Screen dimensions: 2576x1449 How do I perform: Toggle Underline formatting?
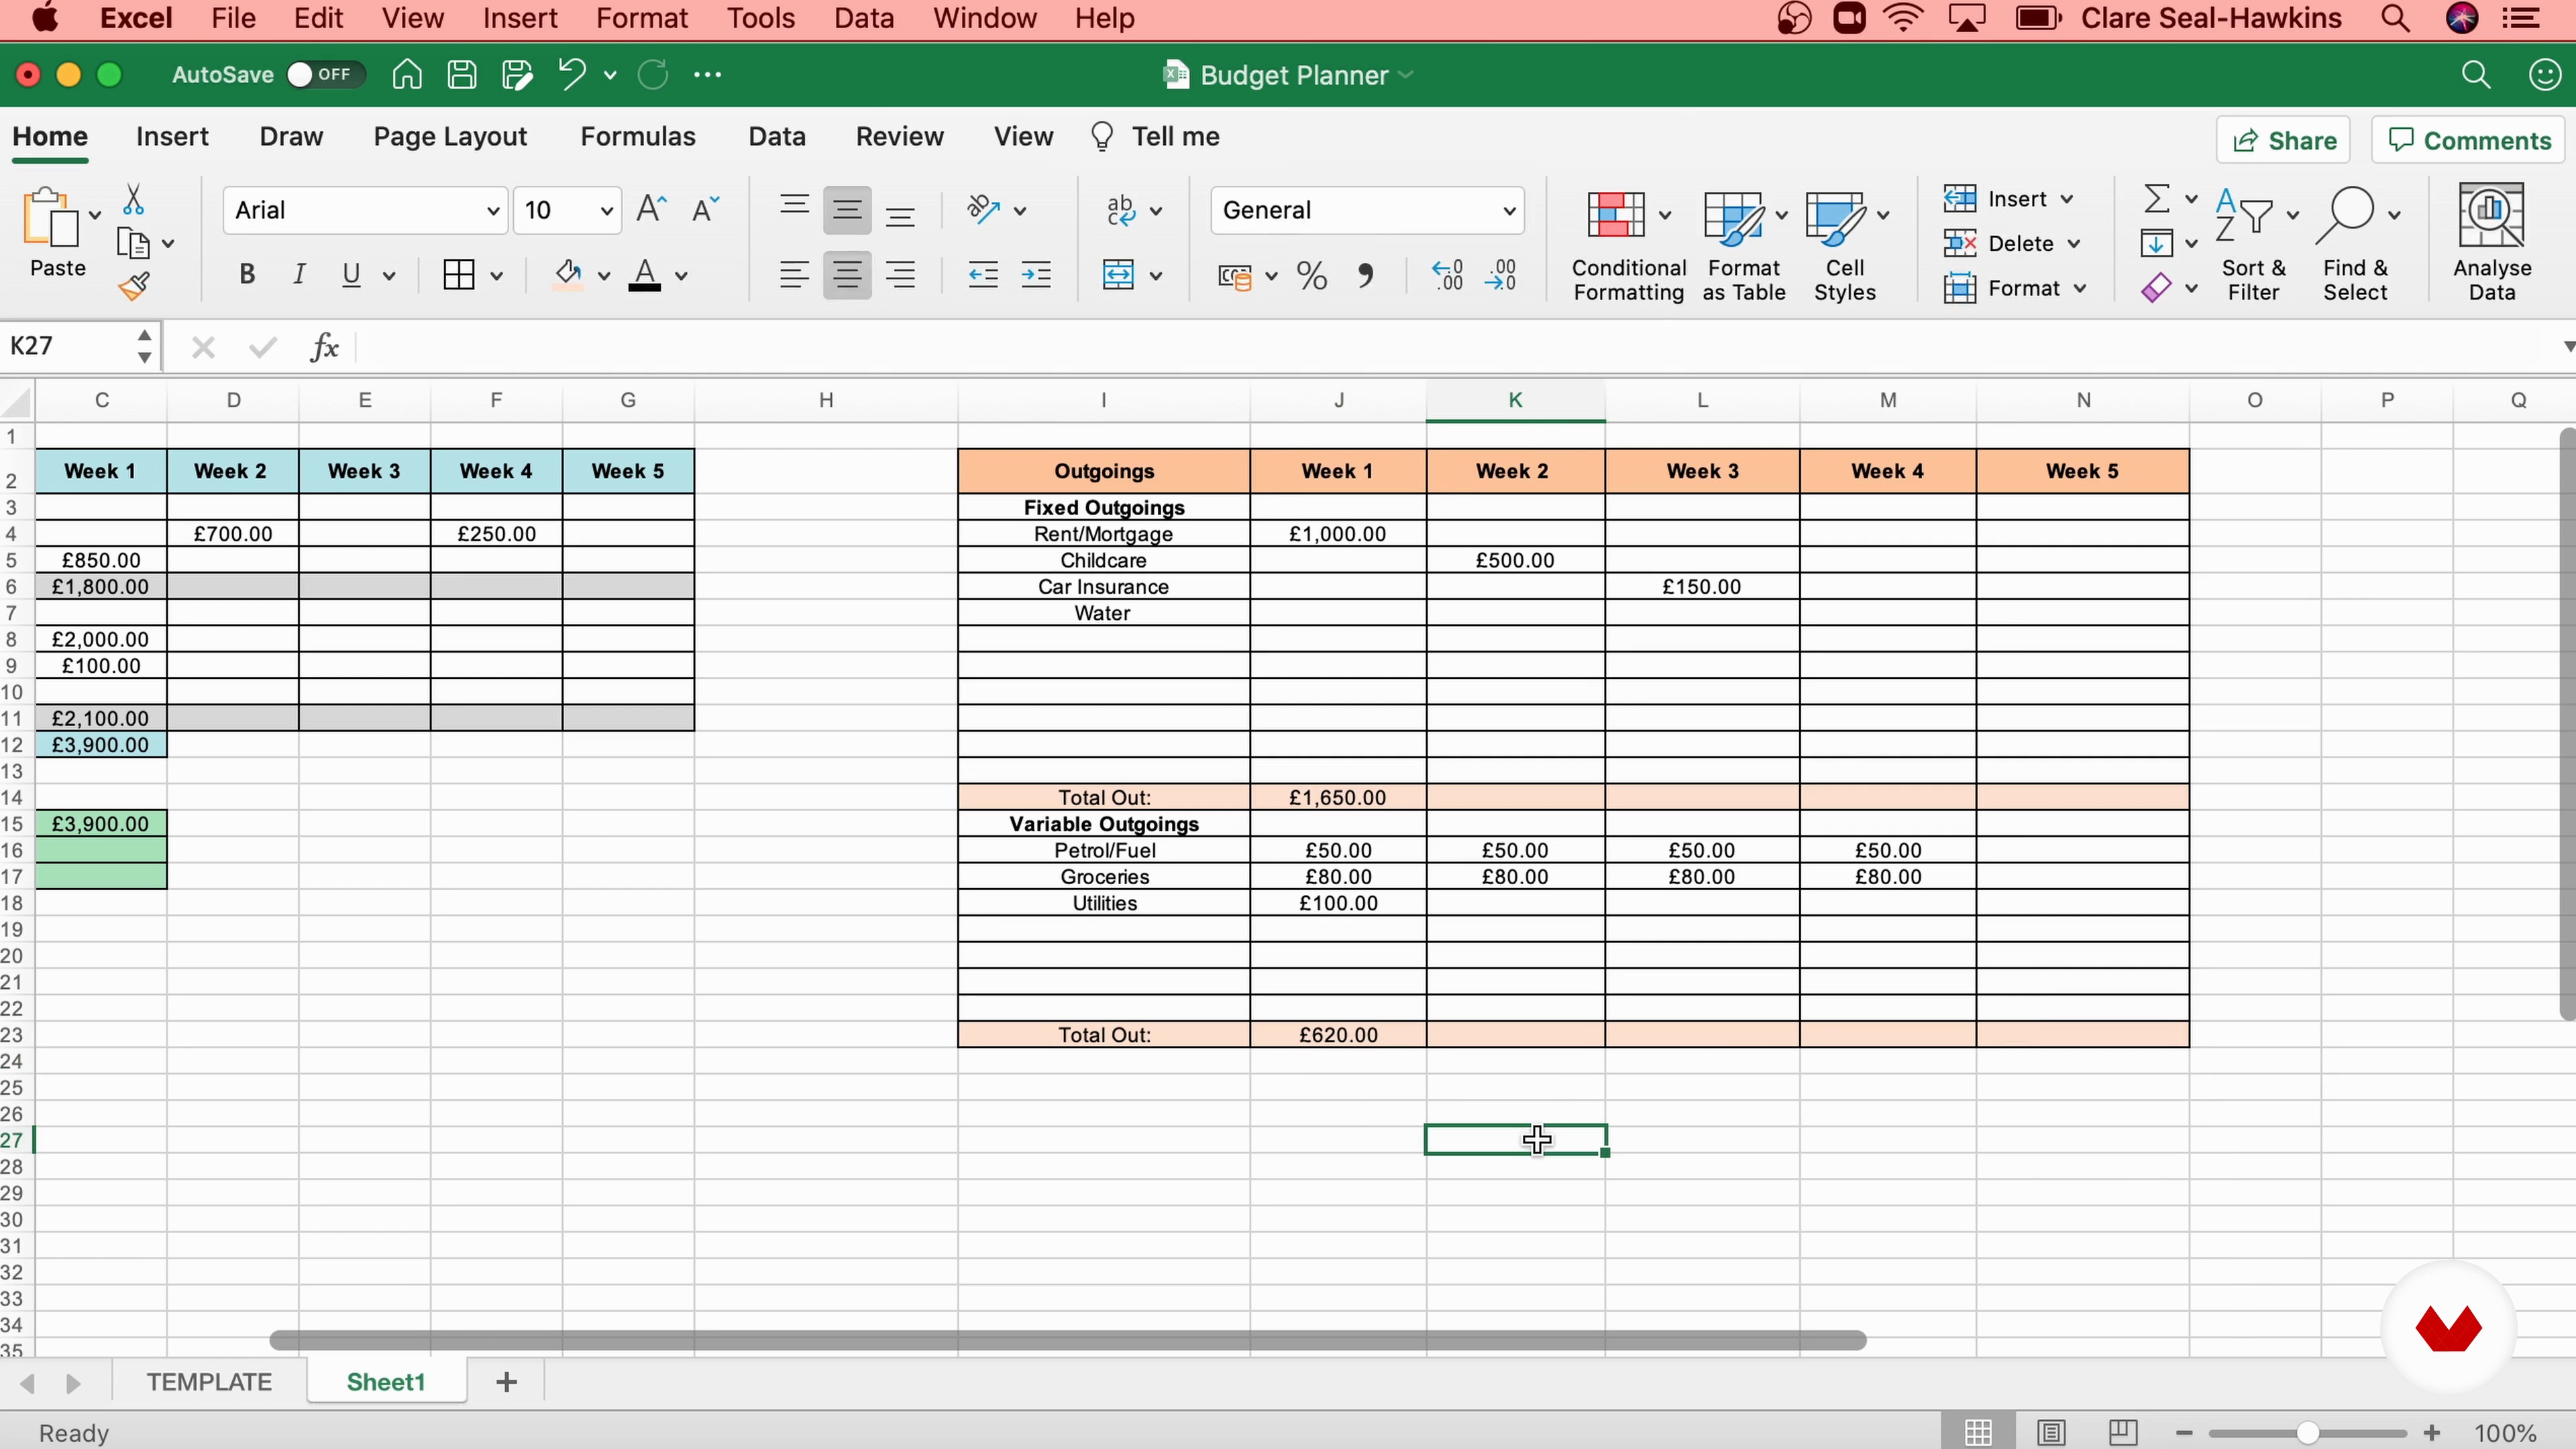click(351, 274)
